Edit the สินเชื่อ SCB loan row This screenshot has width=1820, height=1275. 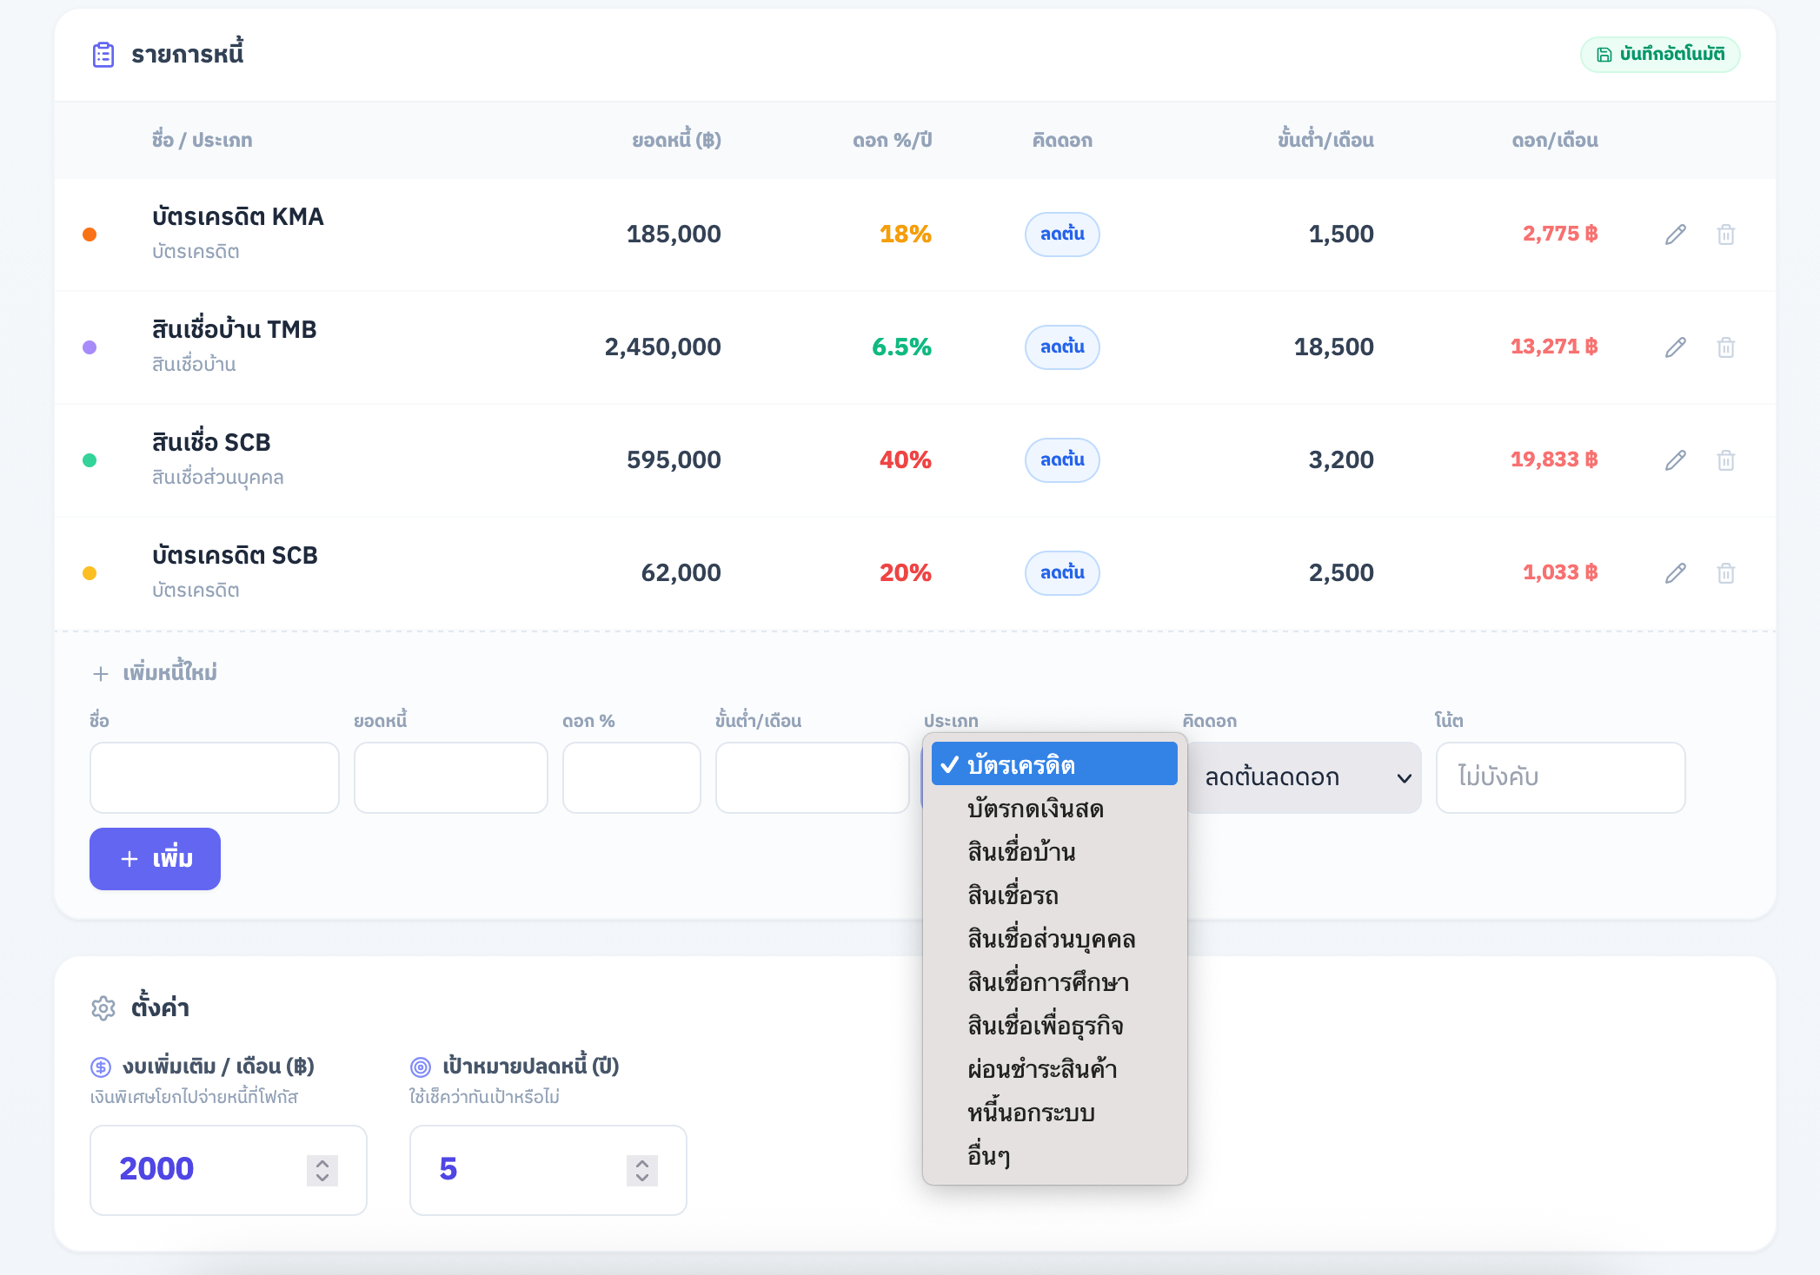pyautogui.click(x=1675, y=460)
